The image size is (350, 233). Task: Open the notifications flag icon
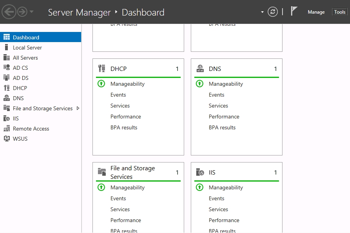pyautogui.click(x=294, y=12)
